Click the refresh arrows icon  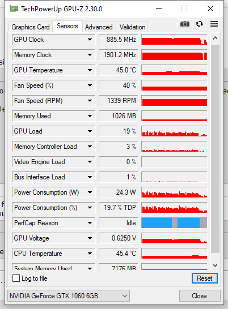coord(199,24)
